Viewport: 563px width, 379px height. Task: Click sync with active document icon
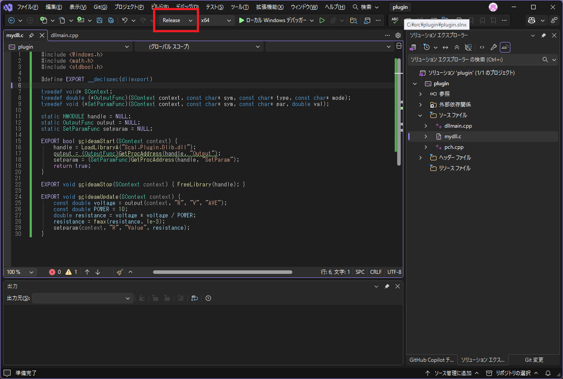445,47
